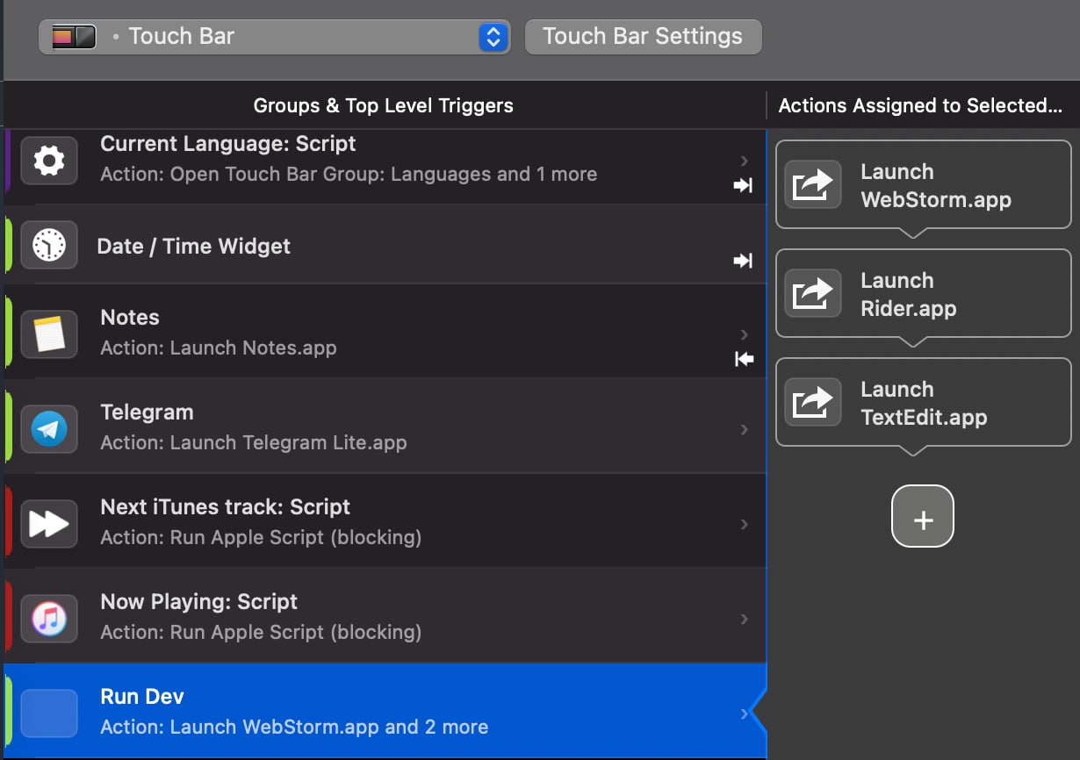1080x760 pixels.
Task: Click the red color tag on Next iTunes track row
Action: (7, 521)
